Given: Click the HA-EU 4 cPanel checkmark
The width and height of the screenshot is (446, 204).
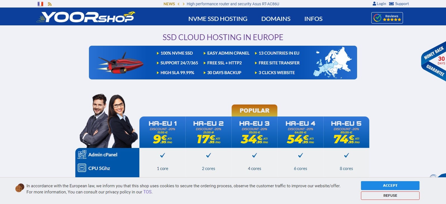Looking at the screenshot, I should coord(300,155).
